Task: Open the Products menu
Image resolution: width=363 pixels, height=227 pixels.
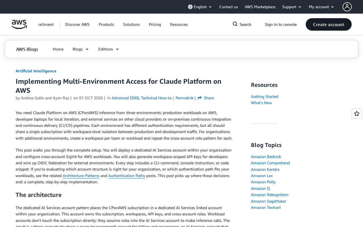Action: [106, 24]
